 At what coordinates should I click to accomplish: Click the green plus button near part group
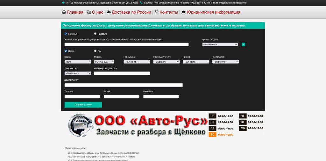[x=244, y=44]
